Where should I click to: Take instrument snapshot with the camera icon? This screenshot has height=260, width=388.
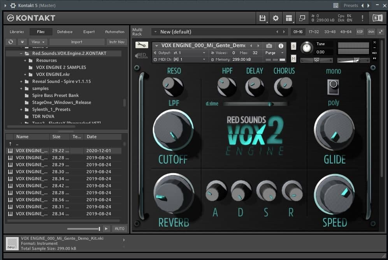(x=269, y=46)
